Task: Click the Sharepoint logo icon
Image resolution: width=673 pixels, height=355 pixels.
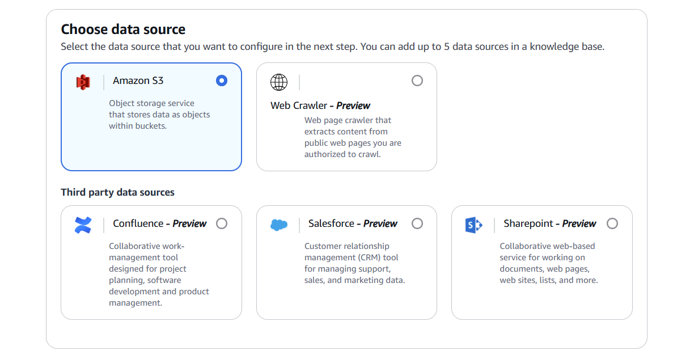Action: (x=474, y=225)
